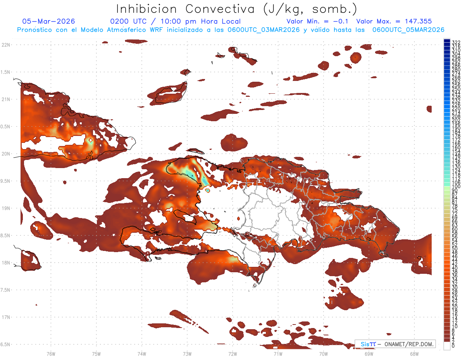Click the valid-until time '0600UTC_05MAR2026'
This screenshot has height=359, width=465.
click(408, 29)
